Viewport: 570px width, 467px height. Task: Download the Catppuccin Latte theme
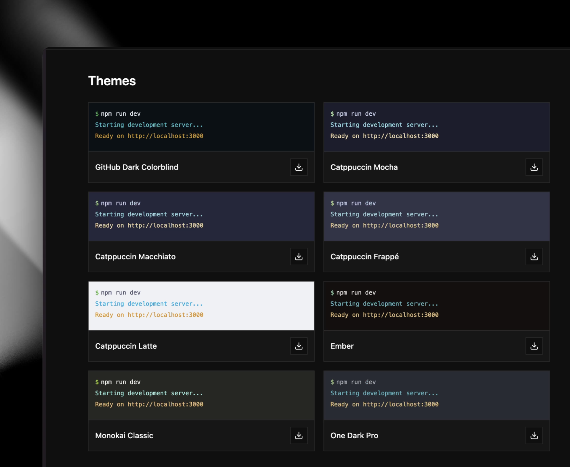coord(299,346)
